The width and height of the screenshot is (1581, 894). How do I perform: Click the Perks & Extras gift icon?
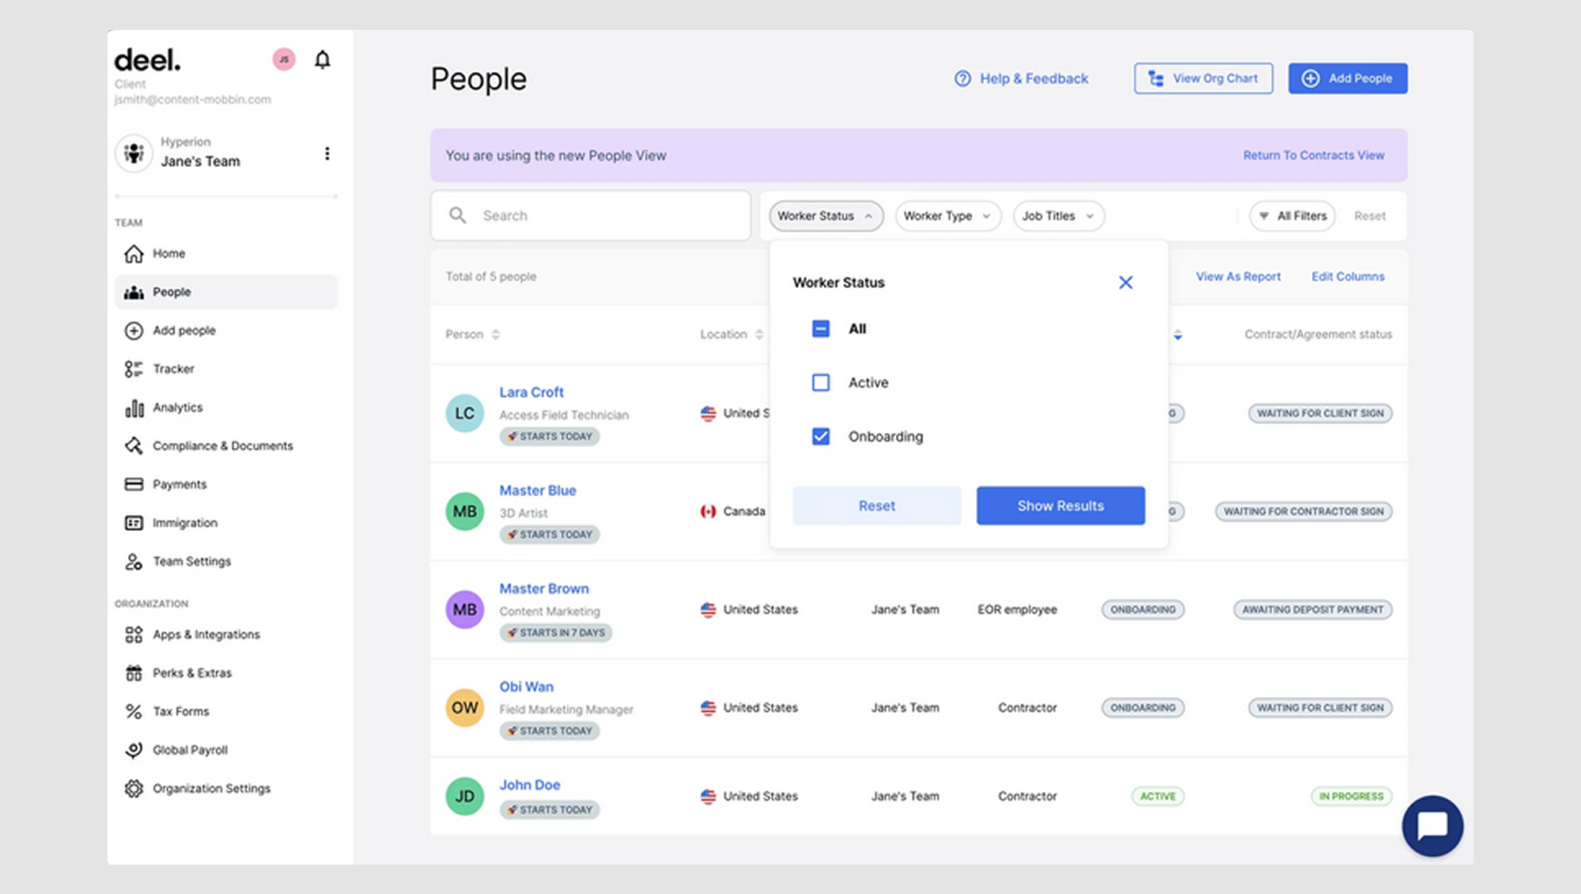[x=134, y=673]
